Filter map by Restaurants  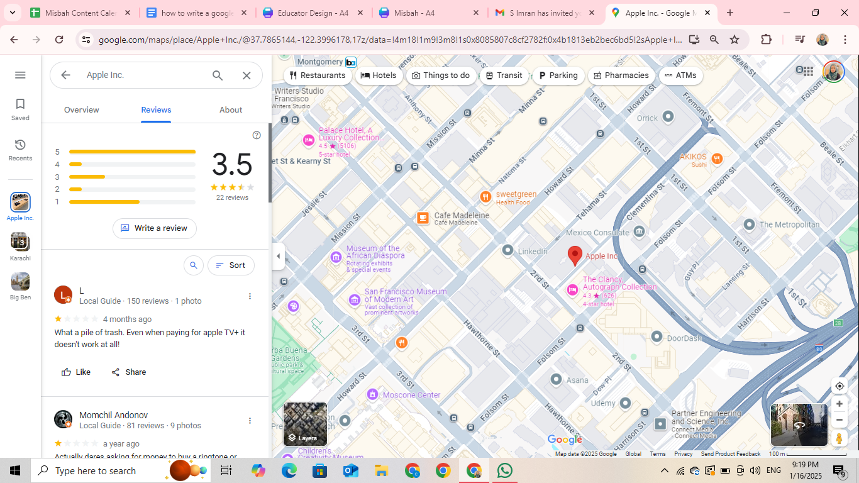pos(318,75)
